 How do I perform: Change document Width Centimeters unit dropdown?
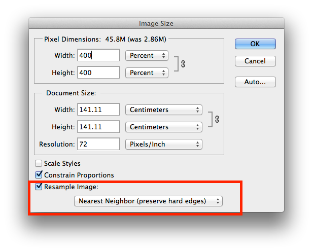click(x=163, y=110)
